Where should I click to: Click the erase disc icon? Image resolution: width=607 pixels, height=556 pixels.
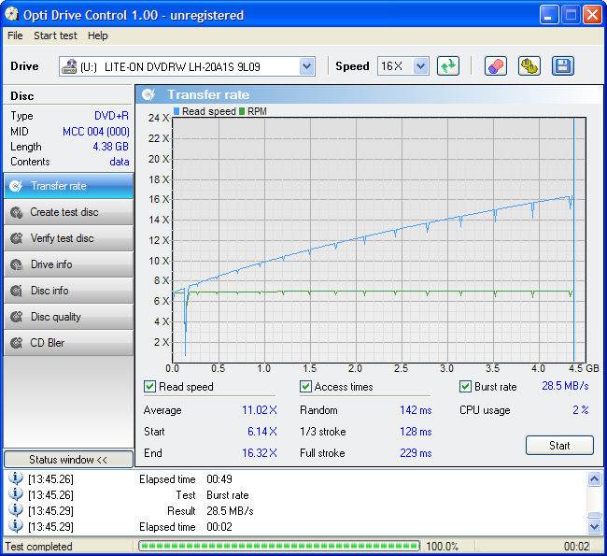coord(496,66)
